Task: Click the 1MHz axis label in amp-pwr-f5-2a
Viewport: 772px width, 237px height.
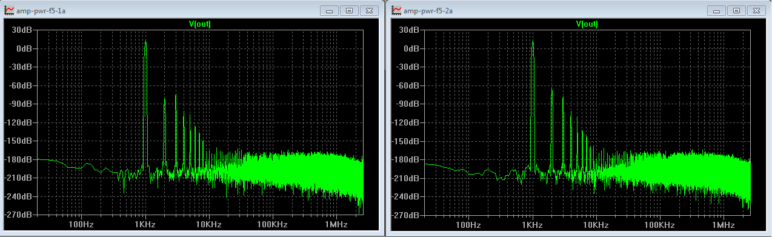Action: click(723, 224)
